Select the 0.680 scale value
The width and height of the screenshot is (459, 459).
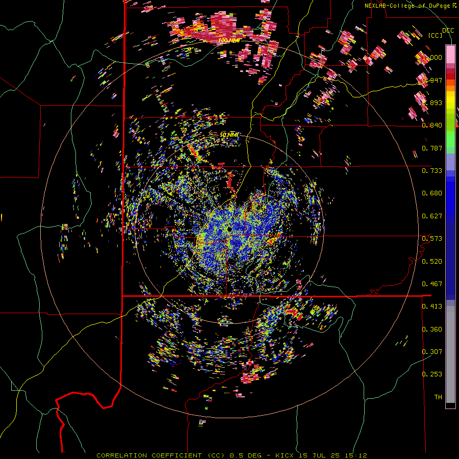(432, 193)
